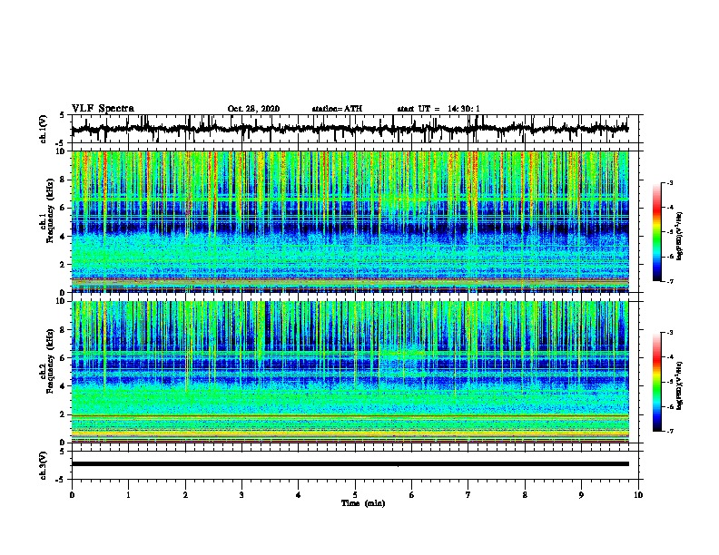
Task: Click time axis tick label "9"
Action: [x=581, y=495]
